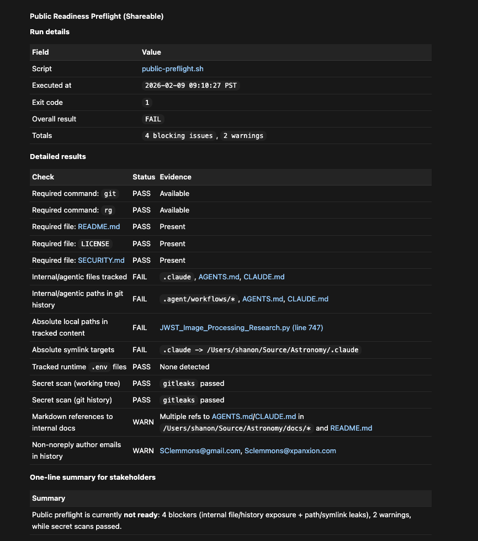
Task: Open README.md link in Markdown references row
Action: click(x=351, y=428)
